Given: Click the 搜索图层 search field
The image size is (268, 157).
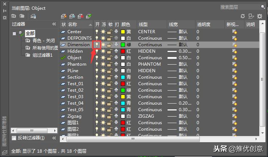Looking at the screenshot, I should pos(239,7).
